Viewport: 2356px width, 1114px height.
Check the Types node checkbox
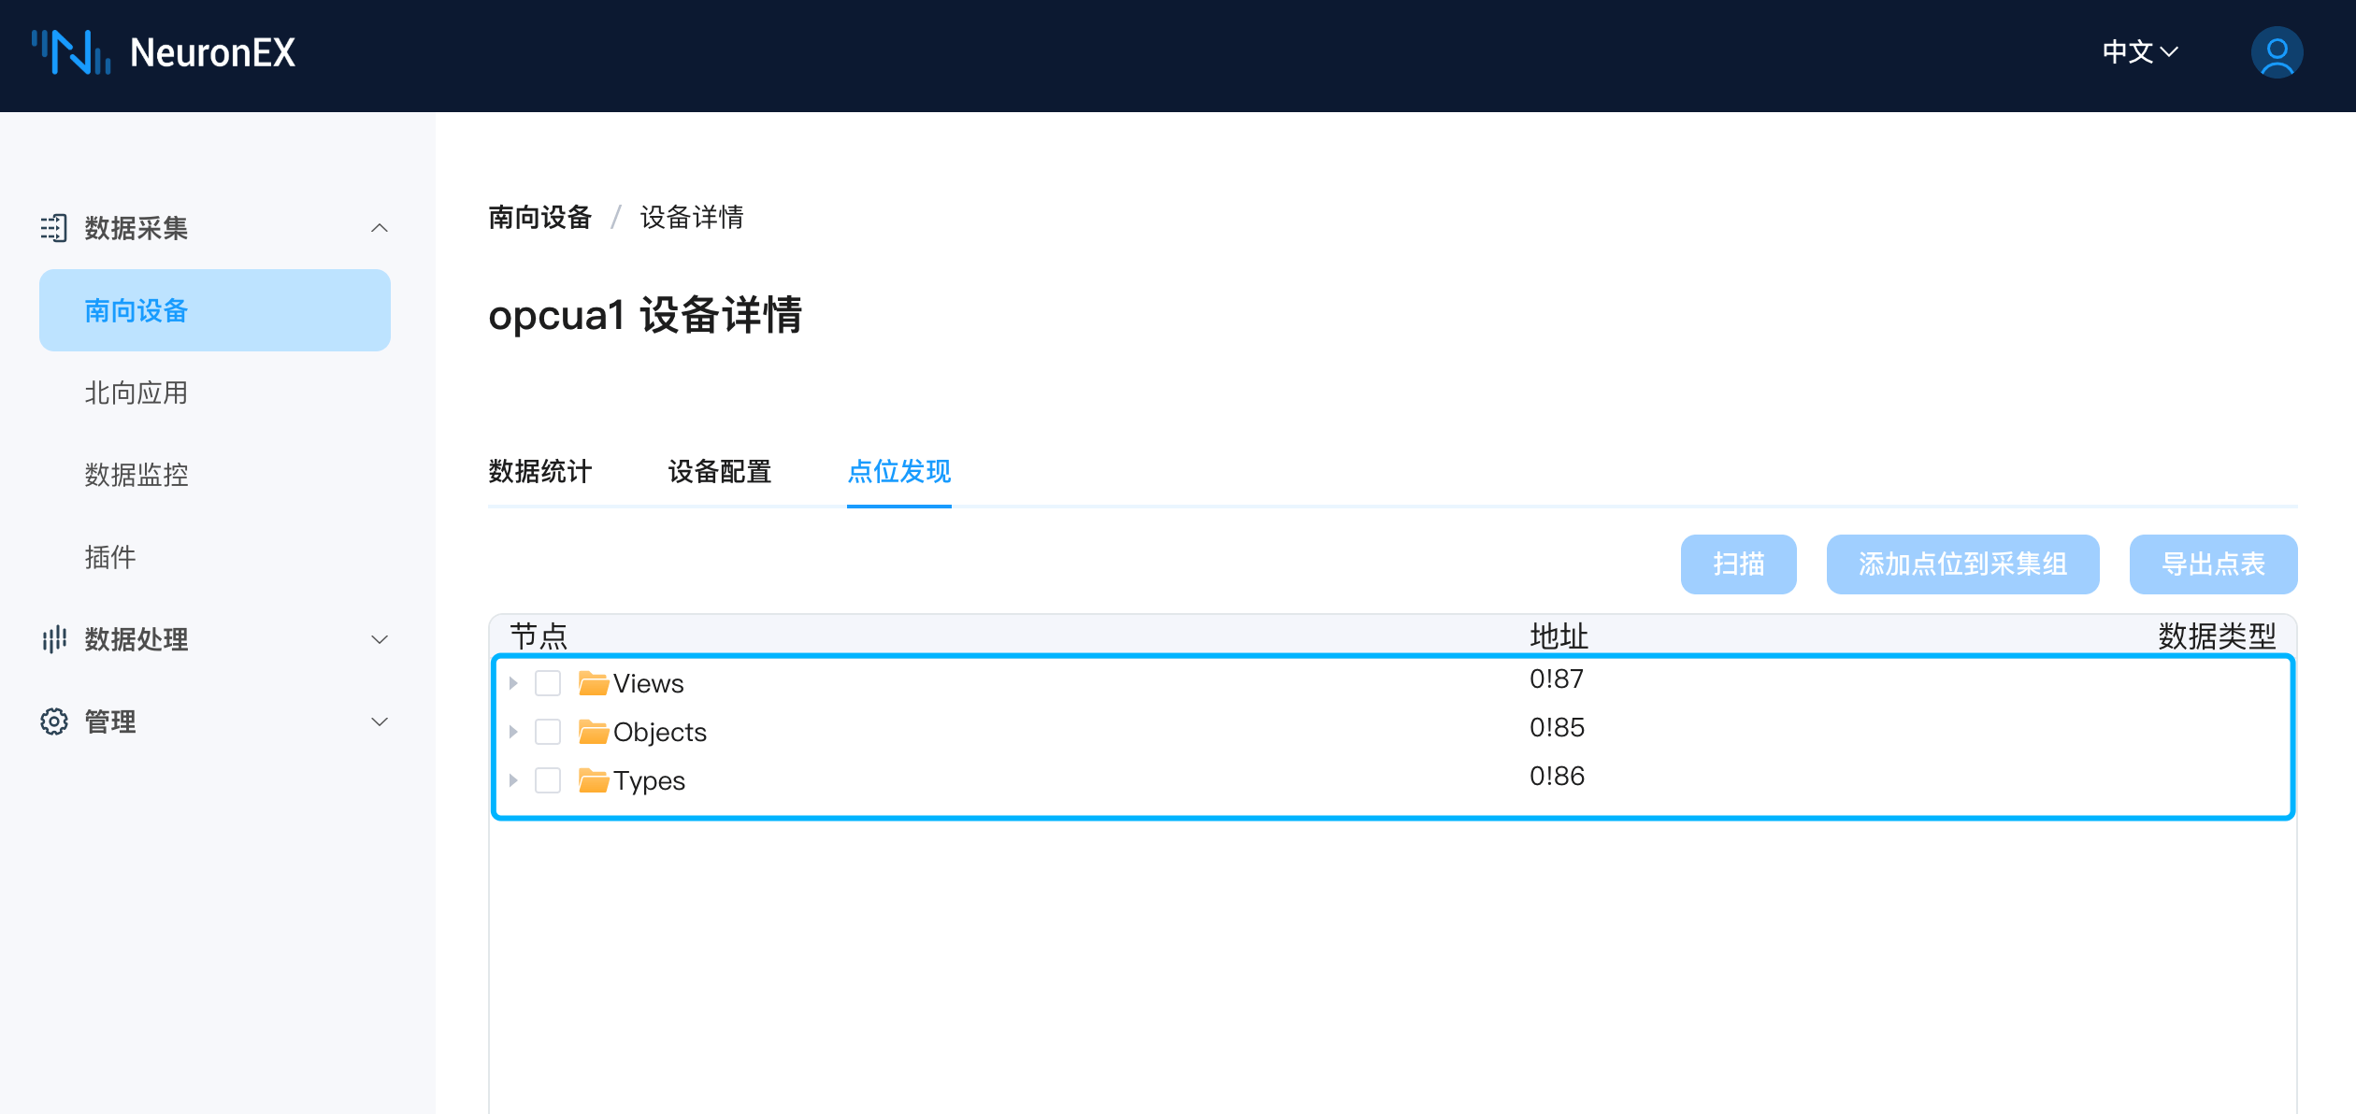click(548, 780)
